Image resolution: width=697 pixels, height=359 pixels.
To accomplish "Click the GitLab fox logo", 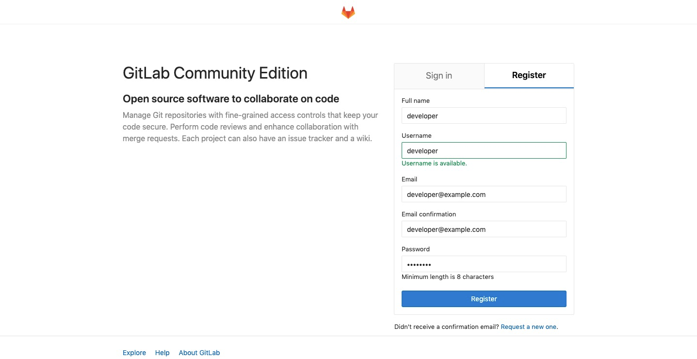I will [348, 12].
